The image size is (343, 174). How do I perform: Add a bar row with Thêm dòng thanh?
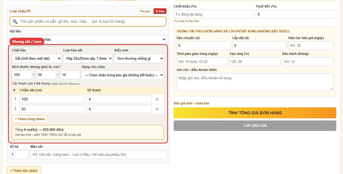point(30,119)
